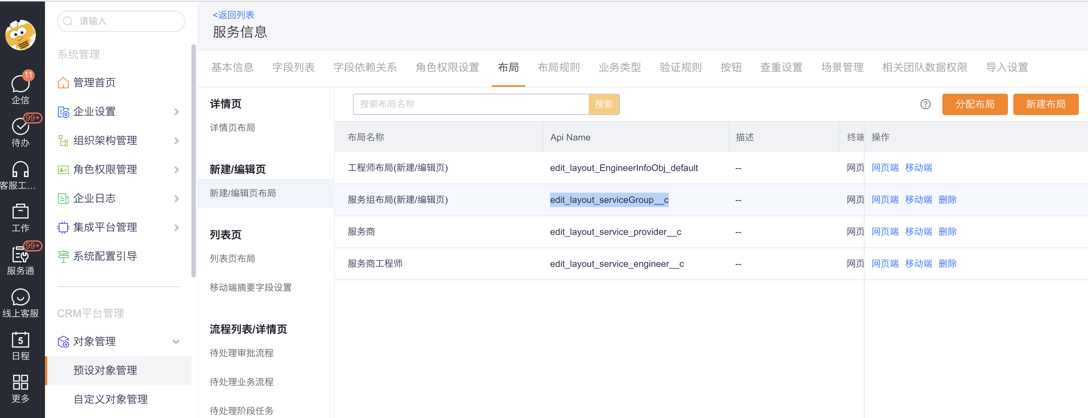This screenshot has height=418, width=1088.
Task: Click the orange 搜索 button
Action: pyautogui.click(x=603, y=104)
